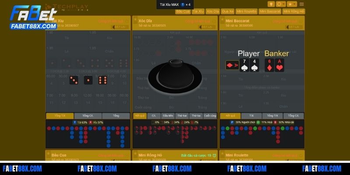
Task: Switch to Tổng tab in Tài Xỉu
Action: tap(116, 116)
